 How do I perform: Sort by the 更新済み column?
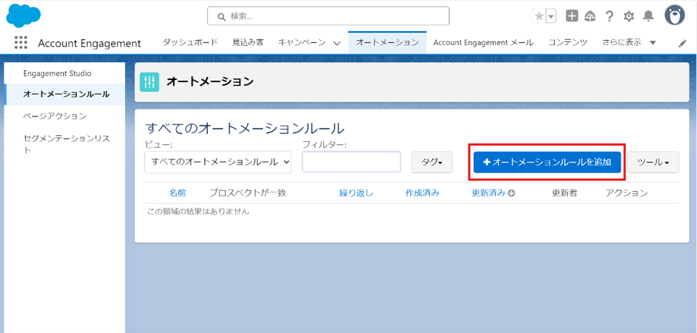point(488,193)
